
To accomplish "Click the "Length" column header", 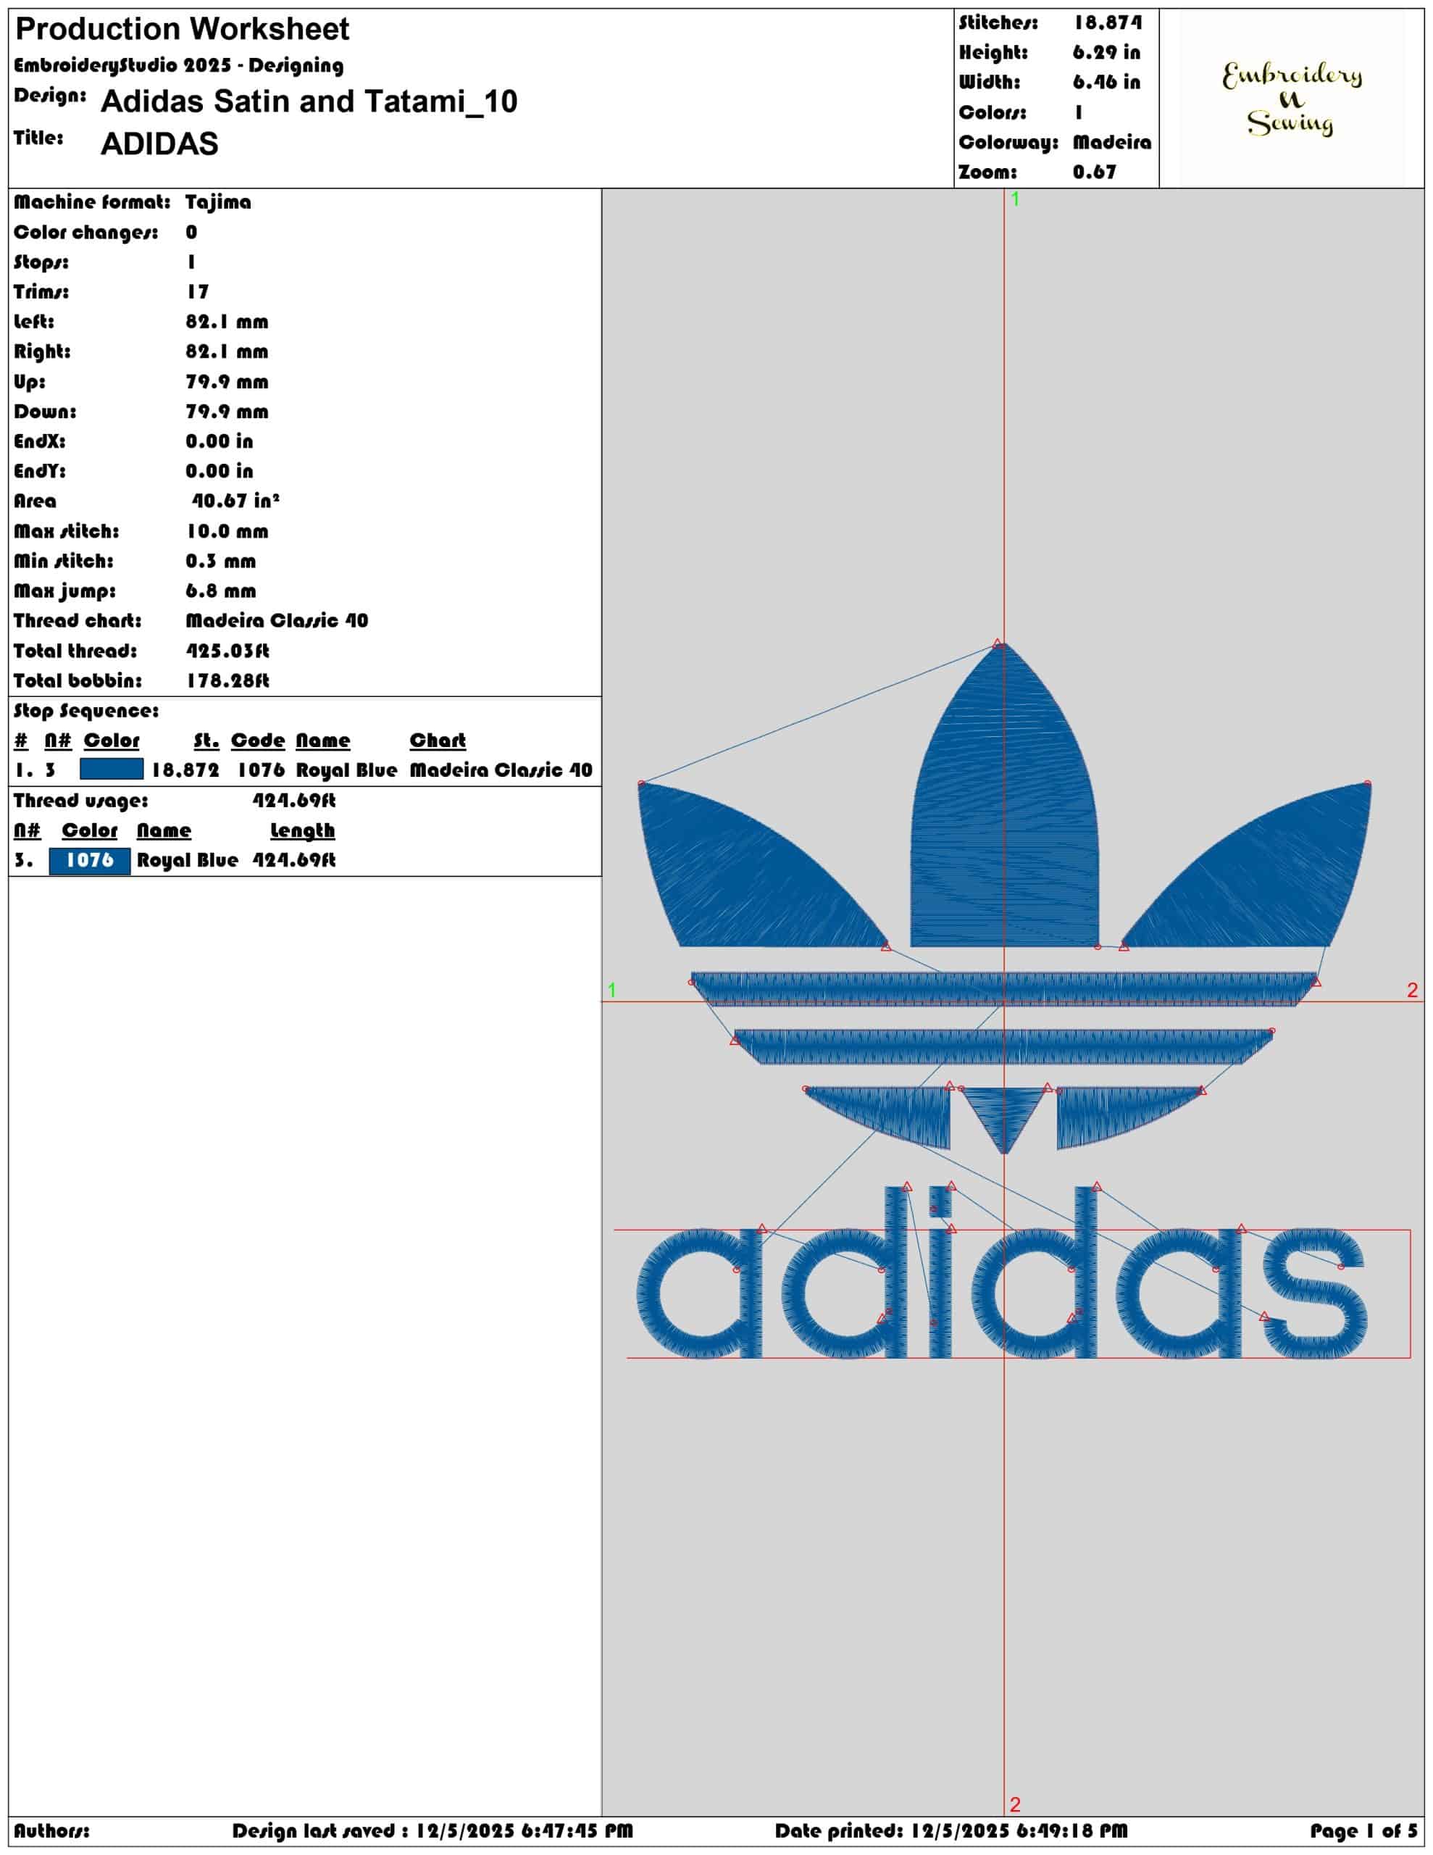I will coord(302,830).
